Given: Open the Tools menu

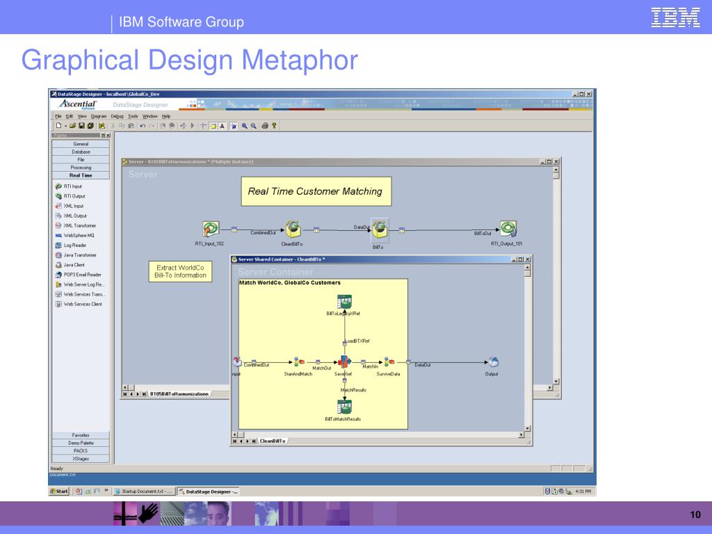Looking at the screenshot, I should pyautogui.click(x=133, y=116).
